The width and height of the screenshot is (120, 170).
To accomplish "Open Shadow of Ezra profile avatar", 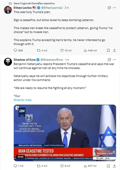I will 8,62.
